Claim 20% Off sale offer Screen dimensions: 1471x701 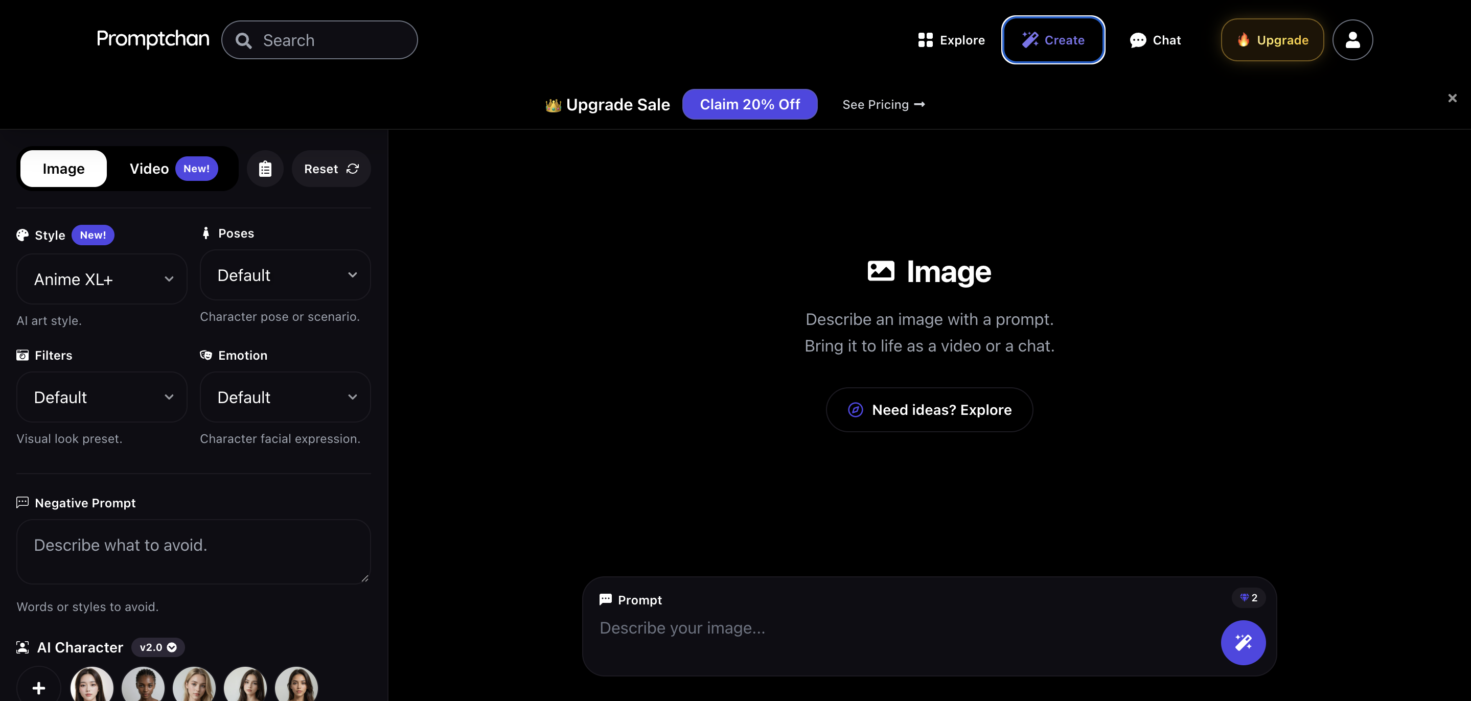[x=750, y=104]
